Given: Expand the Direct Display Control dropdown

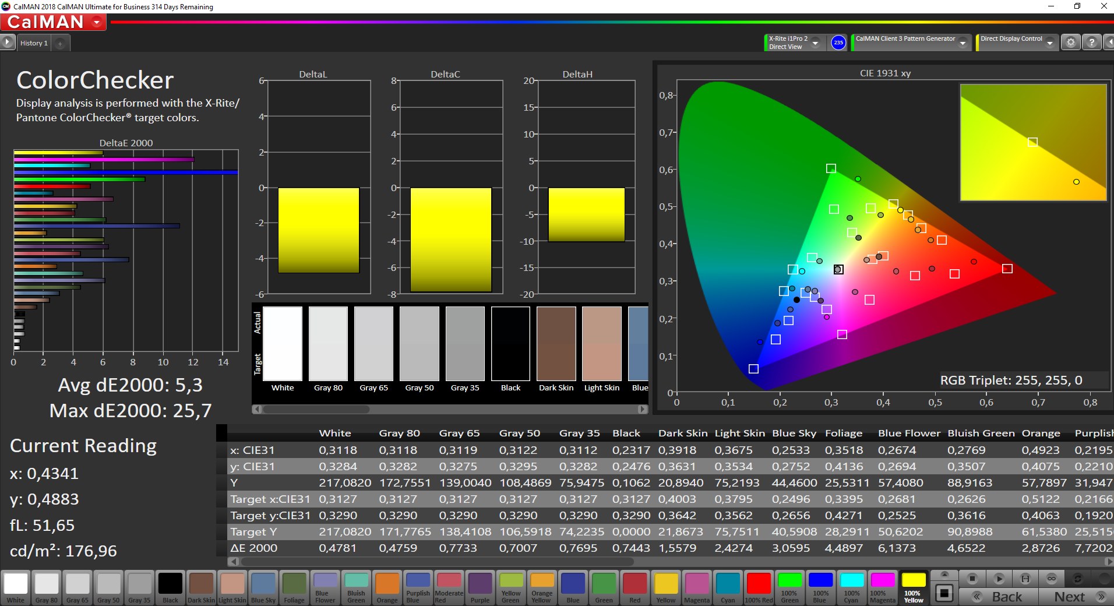Looking at the screenshot, I should [x=1050, y=43].
